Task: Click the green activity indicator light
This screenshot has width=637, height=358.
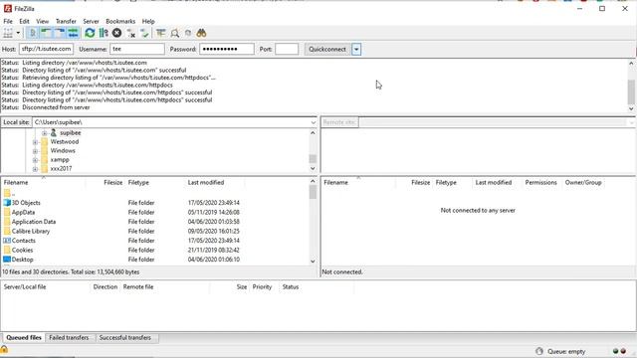Action: coord(615,351)
